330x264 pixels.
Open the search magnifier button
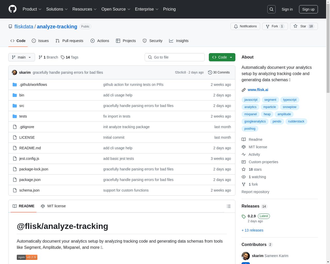[x=271, y=9]
